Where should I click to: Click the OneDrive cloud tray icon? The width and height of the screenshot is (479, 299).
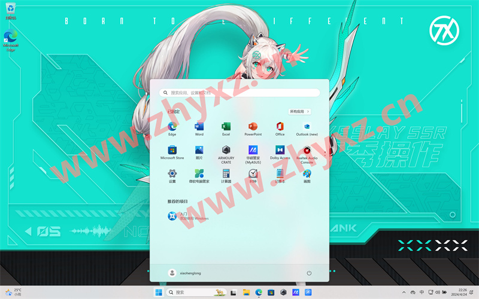413,292
